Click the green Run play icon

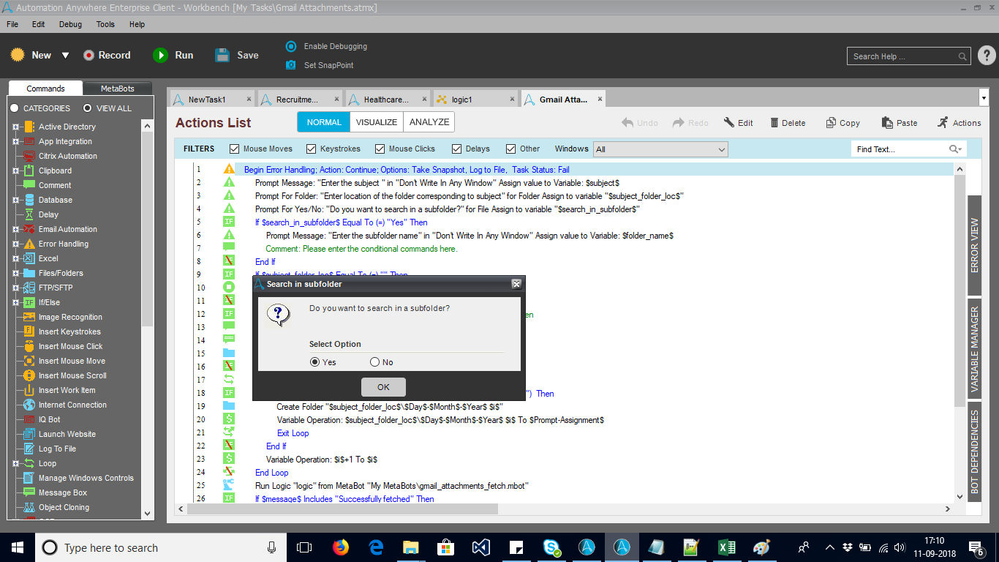160,55
